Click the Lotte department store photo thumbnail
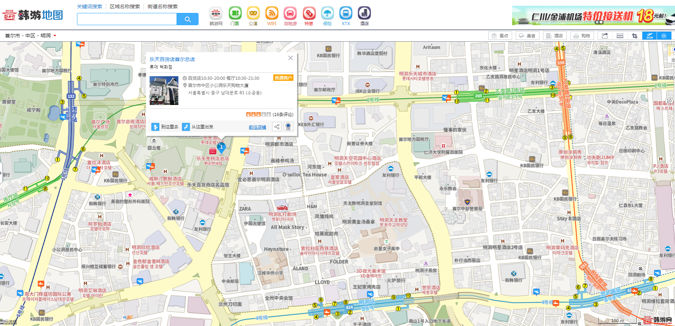The image size is (675, 326). pos(164,91)
